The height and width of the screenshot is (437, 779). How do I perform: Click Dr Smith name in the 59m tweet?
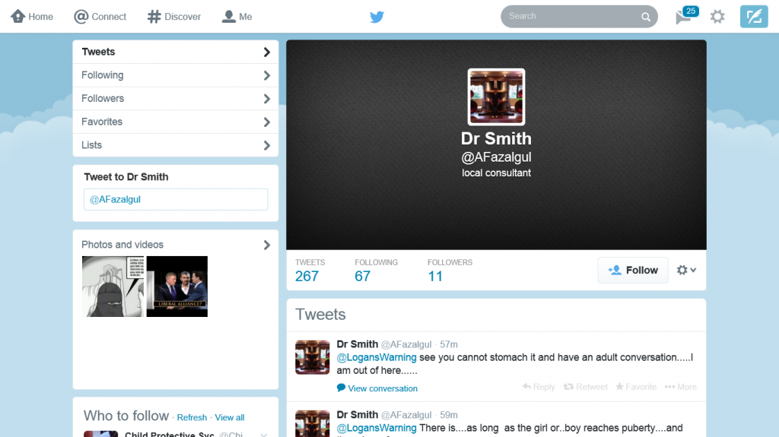coord(358,415)
